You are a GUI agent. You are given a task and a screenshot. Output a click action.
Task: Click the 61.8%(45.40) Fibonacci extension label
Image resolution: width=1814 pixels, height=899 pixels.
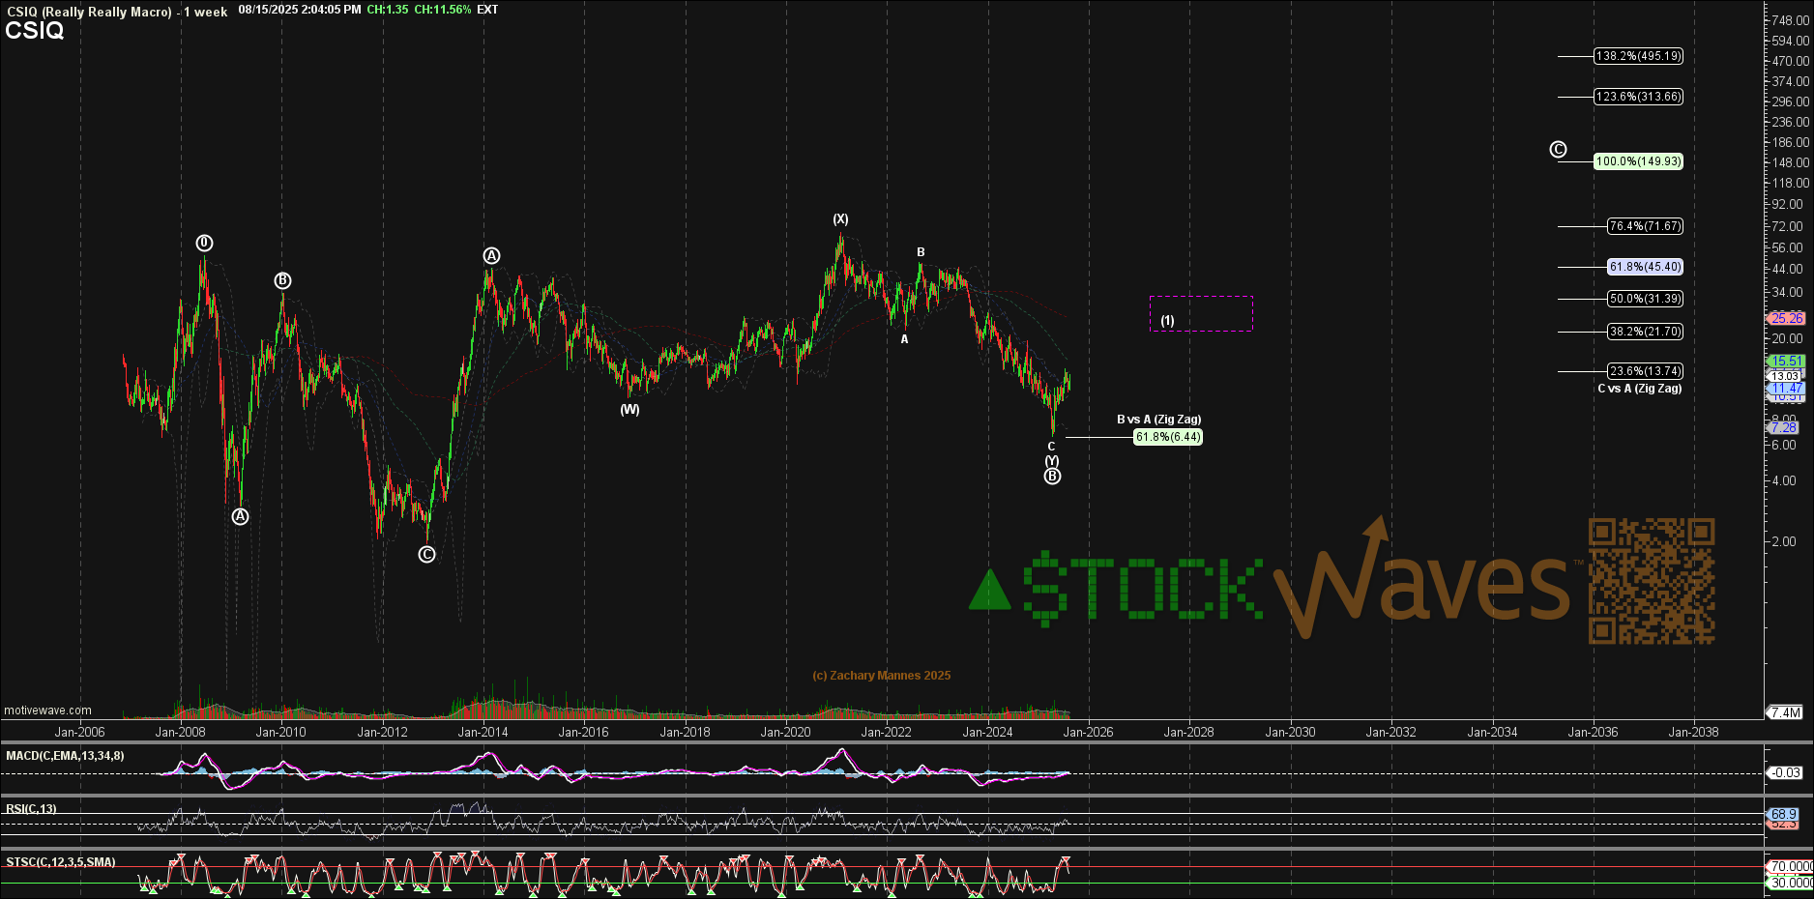[1644, 267]
